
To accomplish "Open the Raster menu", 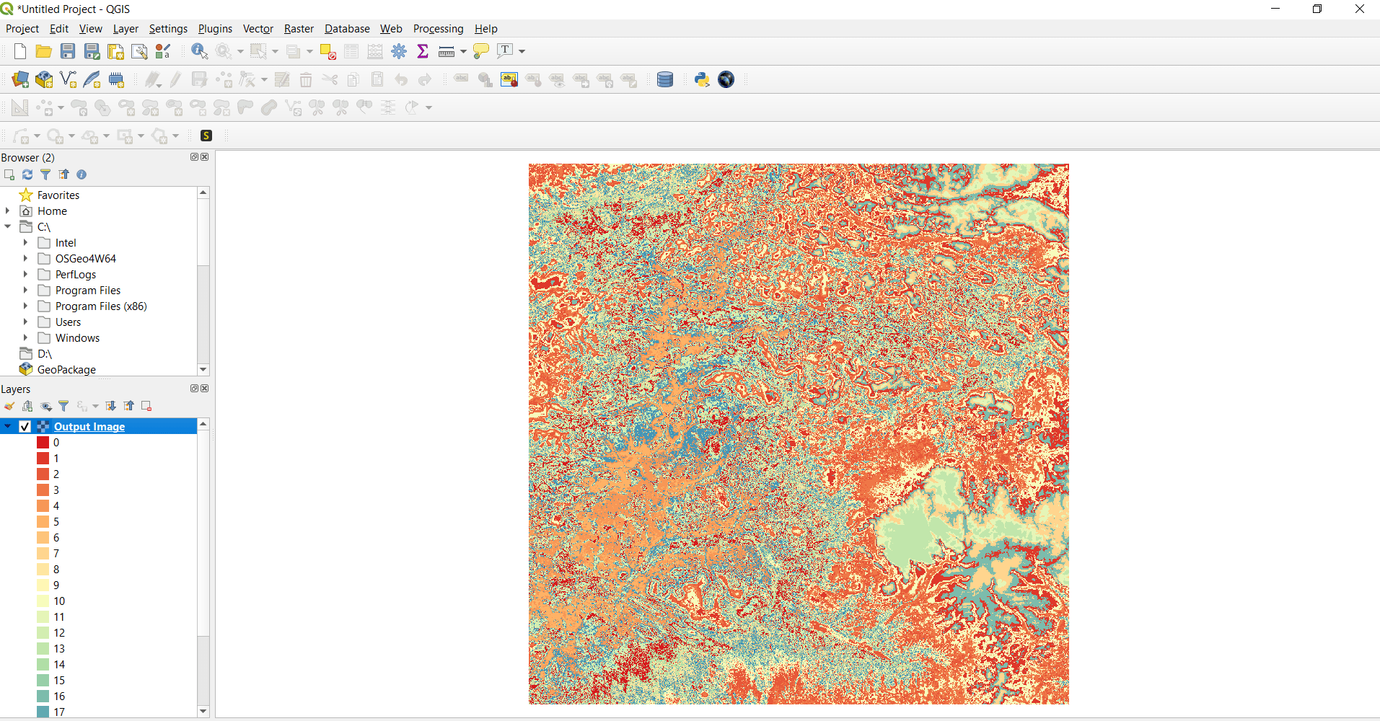I will point(298,29).
